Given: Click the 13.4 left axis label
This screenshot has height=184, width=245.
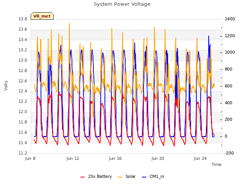Looking at the screenshot, I should pyautogui.click(x=23, y=40).
